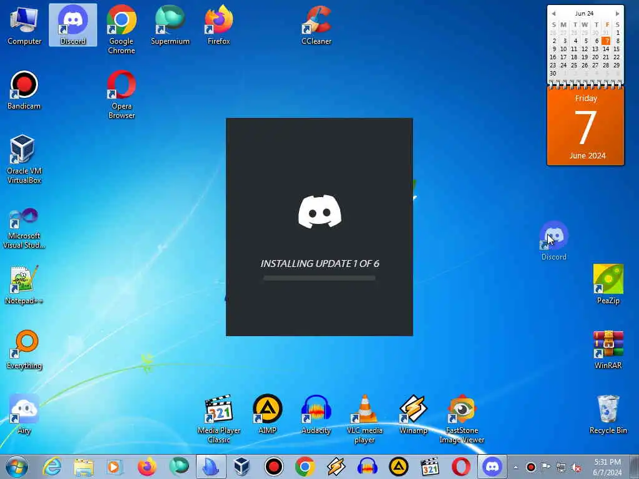
Task: Select the Google Chrome desktop shortcut
Action: [x=122, y=29]
